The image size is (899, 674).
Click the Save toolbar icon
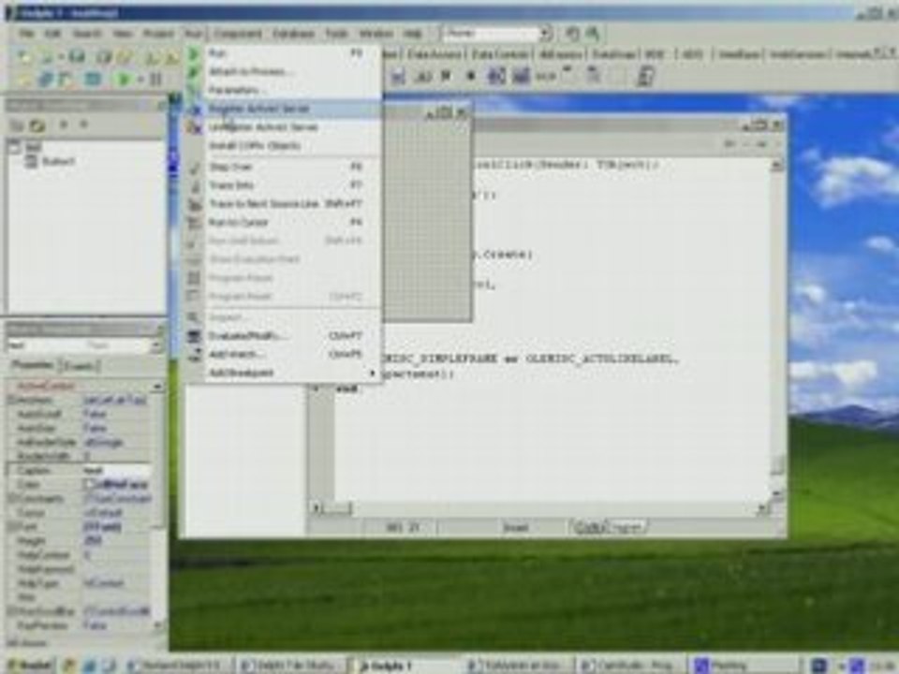pyautogui.click(x=77, y=56)
